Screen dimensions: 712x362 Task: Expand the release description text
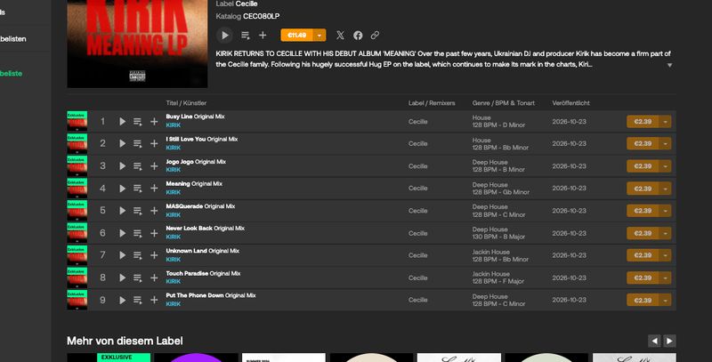click(669, 65)
